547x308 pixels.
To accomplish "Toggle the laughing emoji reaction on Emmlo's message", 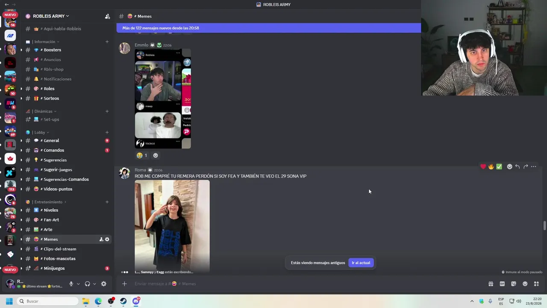I will click(x=142, y=155).
